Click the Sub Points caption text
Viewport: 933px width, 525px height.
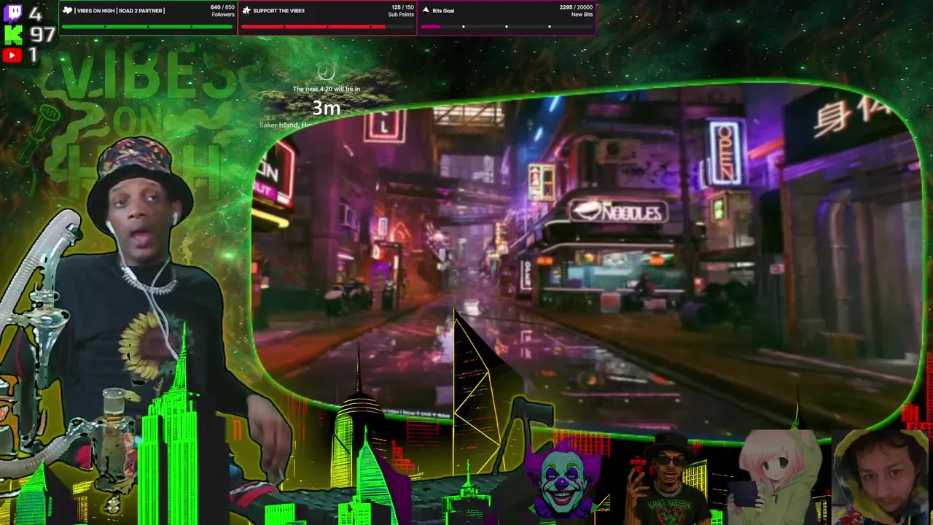401,15
